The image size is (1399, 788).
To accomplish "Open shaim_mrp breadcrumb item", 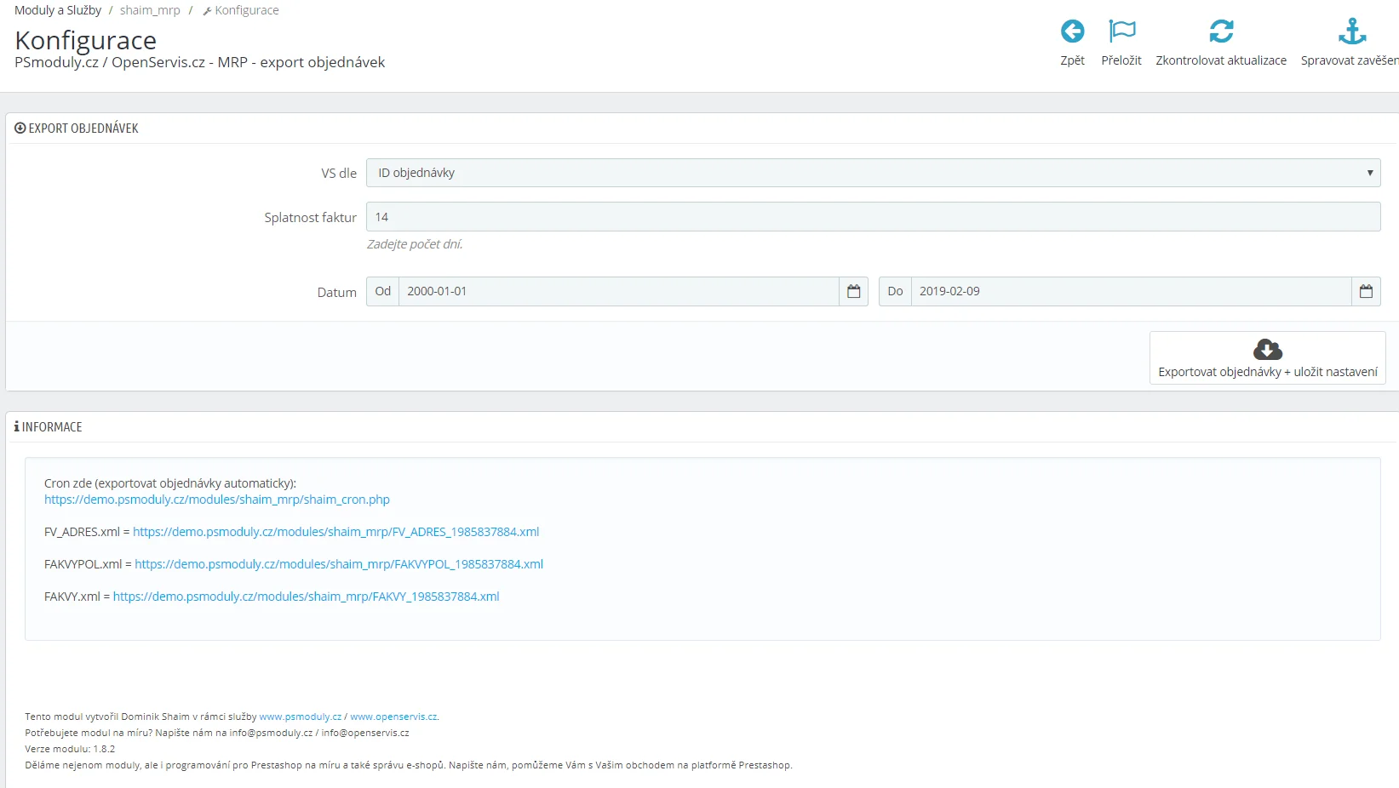I will [150, 10].
